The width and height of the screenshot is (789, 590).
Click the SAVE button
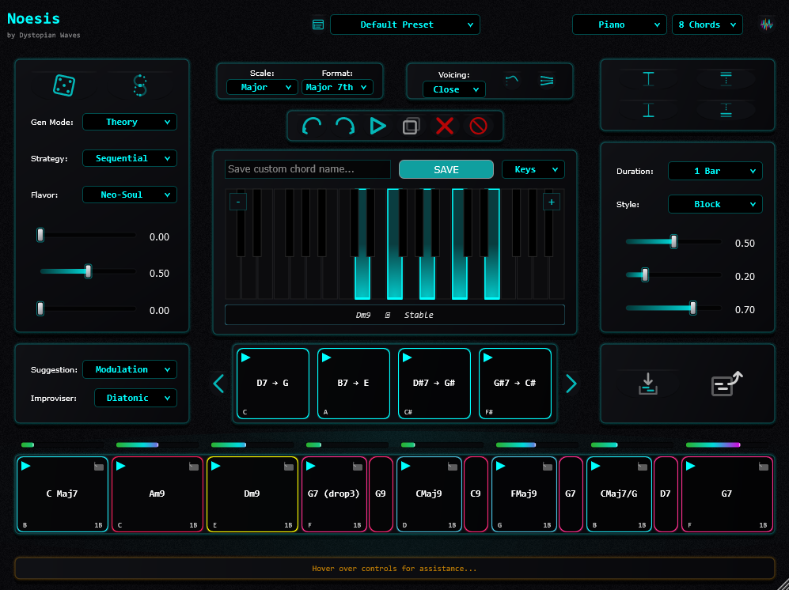tap(446, 169)
